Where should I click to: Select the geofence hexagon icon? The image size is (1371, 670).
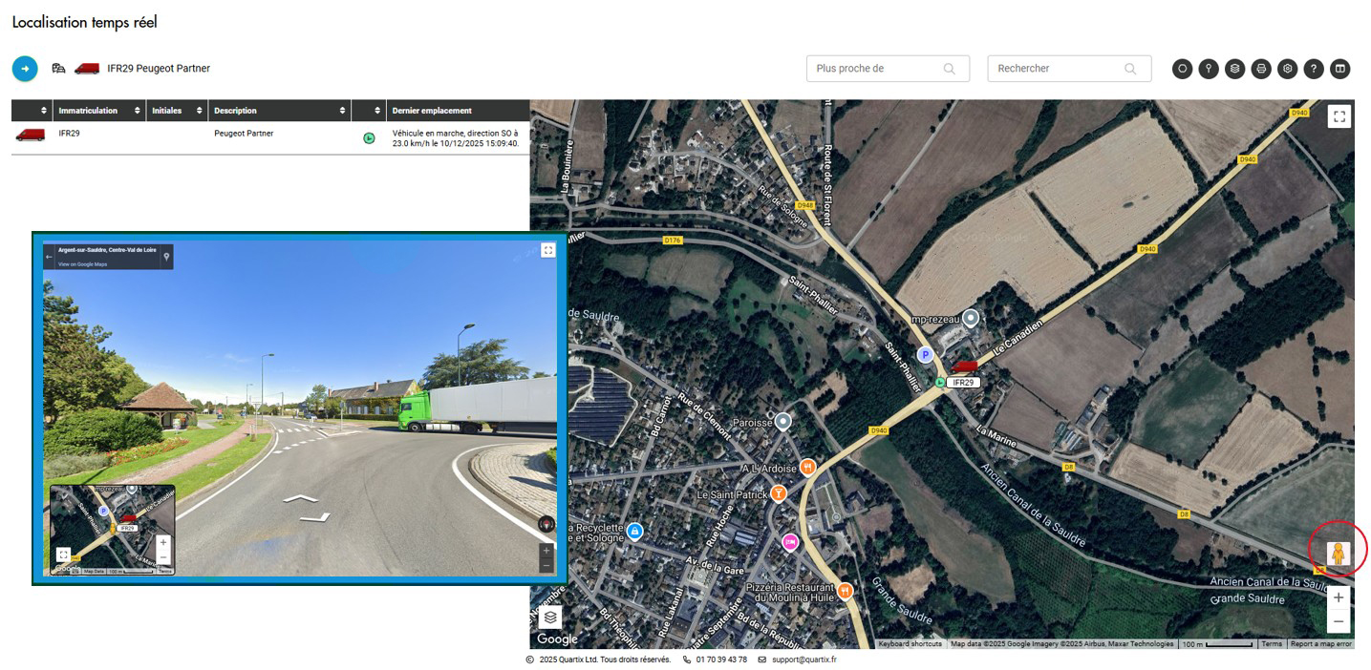tap(1183, 69)
